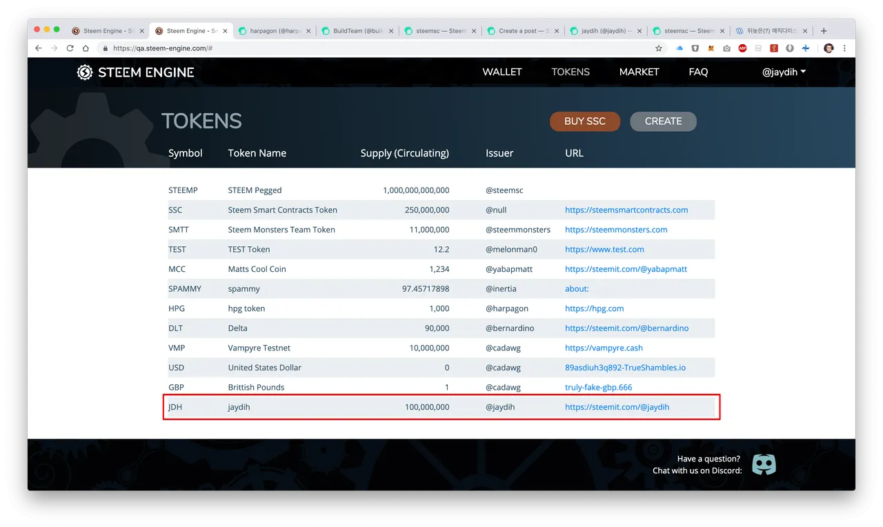This screenshot has height=527, width=883.
Task: Open a new browser tab
Action: 824,31
